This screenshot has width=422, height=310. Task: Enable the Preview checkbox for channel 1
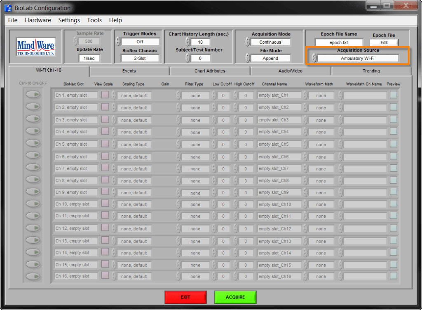click(393, 95)
